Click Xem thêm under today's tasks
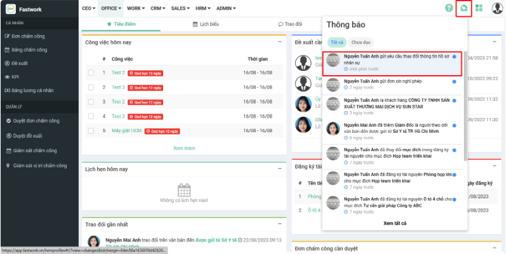This screenshot has height=254, width=507. [184, 148]
